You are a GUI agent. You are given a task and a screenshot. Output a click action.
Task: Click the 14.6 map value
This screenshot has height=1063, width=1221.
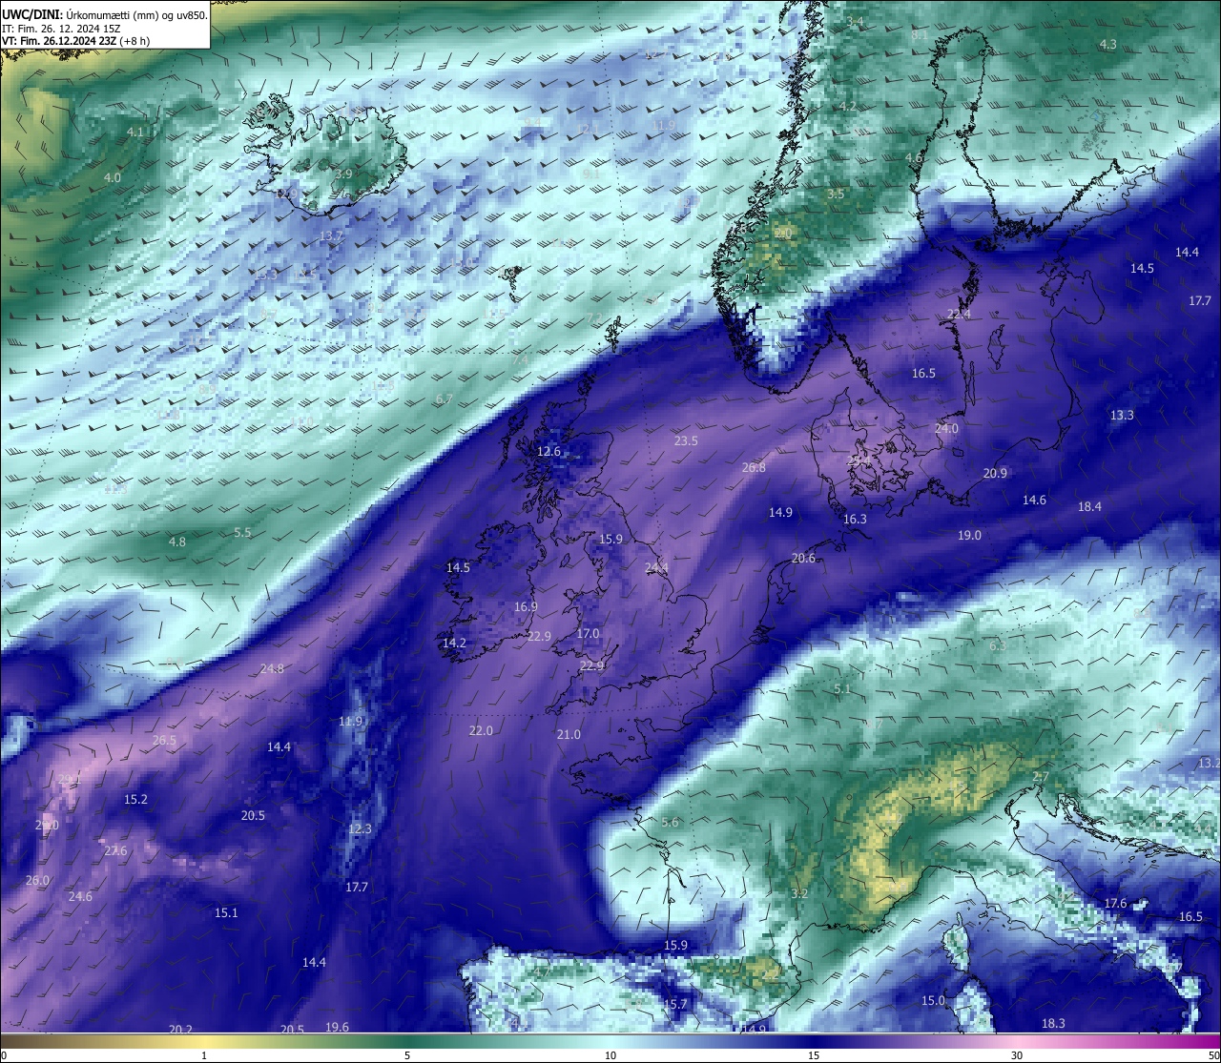pos(1034,500)
